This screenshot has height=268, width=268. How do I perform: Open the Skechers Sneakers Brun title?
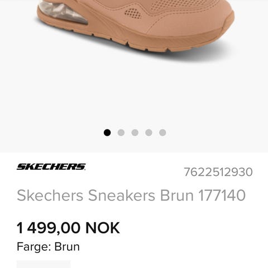(106, 195)
